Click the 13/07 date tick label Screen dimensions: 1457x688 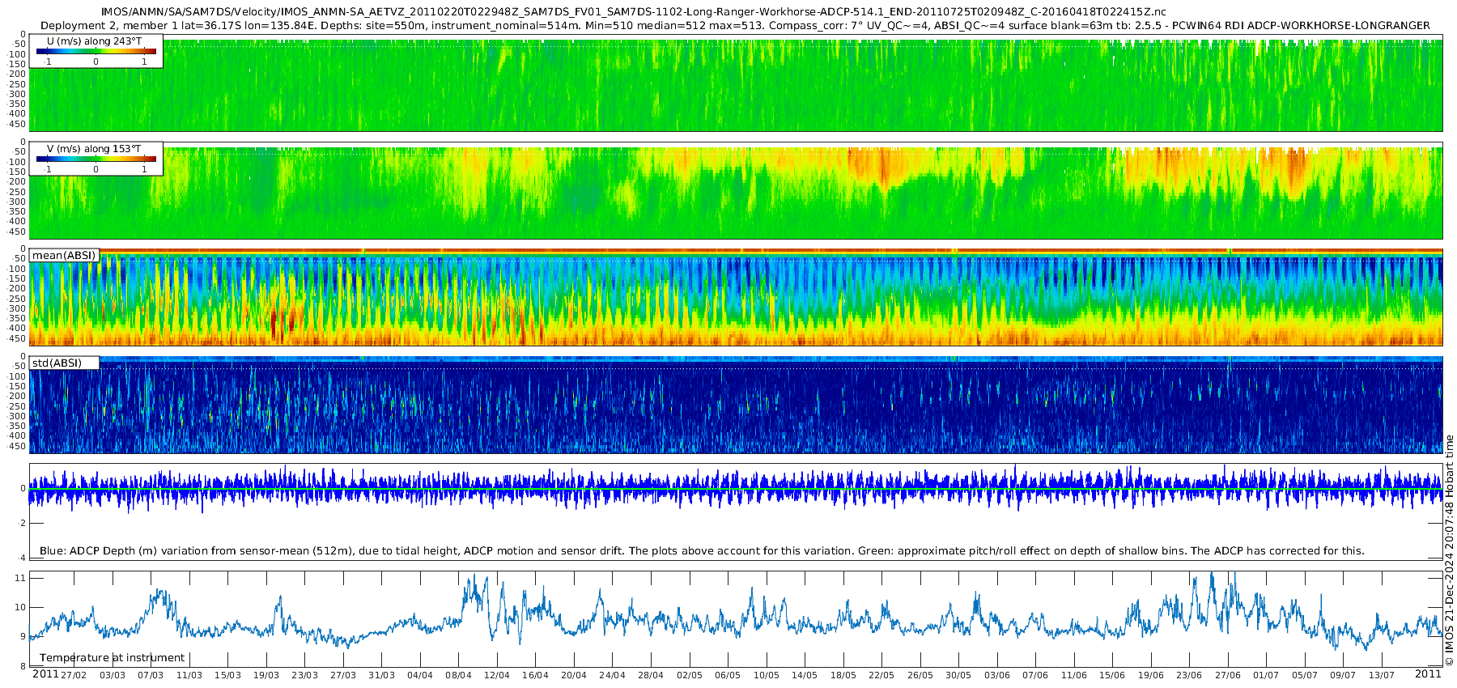[1381, 675]
